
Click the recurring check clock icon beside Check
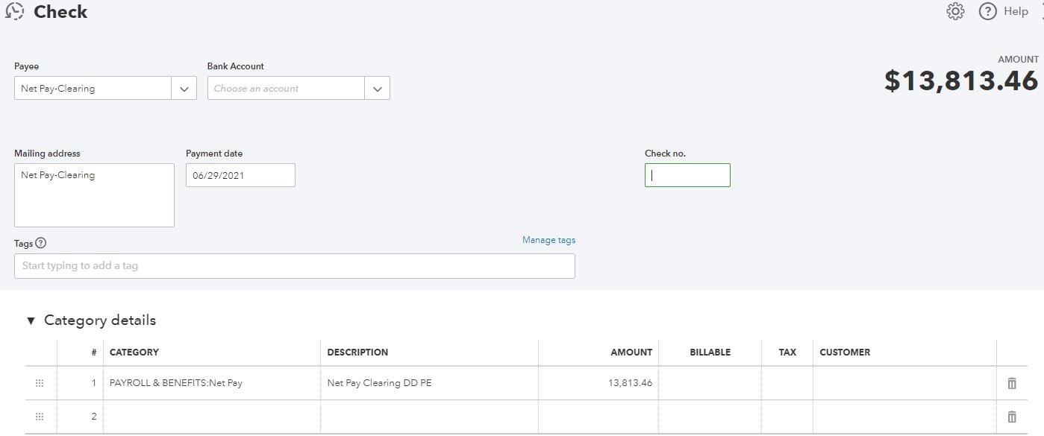click(13, 11)
